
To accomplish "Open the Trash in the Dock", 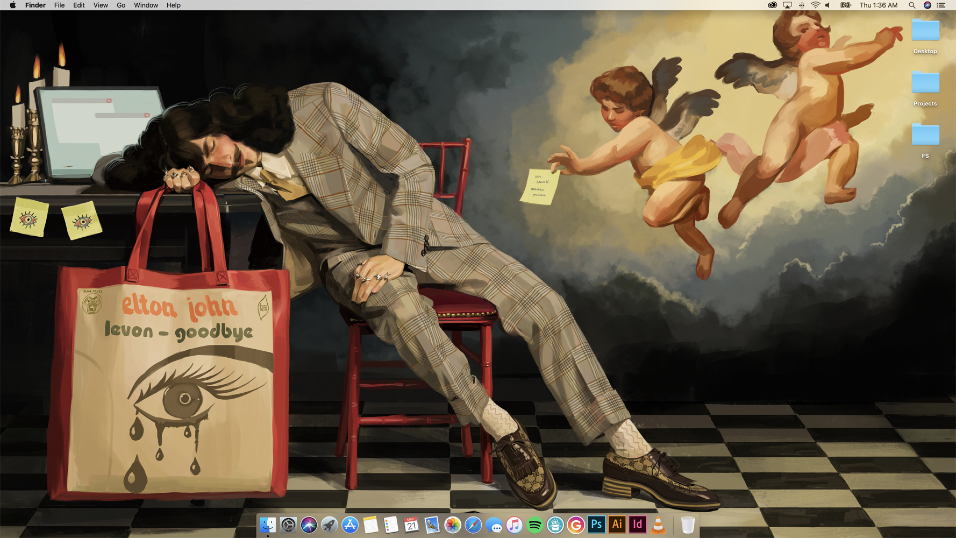I will [688, 525].
